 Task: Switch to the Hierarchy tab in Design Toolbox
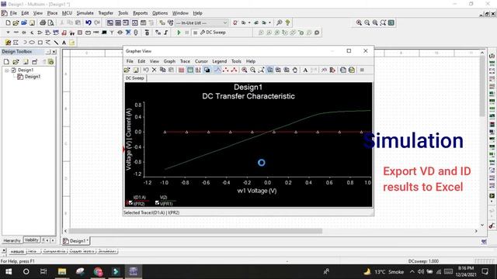point(12,241)
